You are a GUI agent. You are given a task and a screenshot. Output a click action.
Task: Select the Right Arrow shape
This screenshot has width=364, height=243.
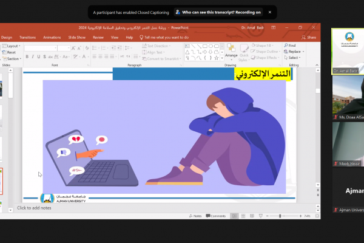(205, 52)
